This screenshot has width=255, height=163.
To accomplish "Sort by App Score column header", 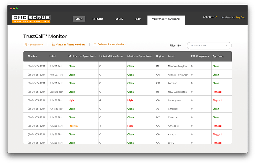I will (x=218, y=56).
